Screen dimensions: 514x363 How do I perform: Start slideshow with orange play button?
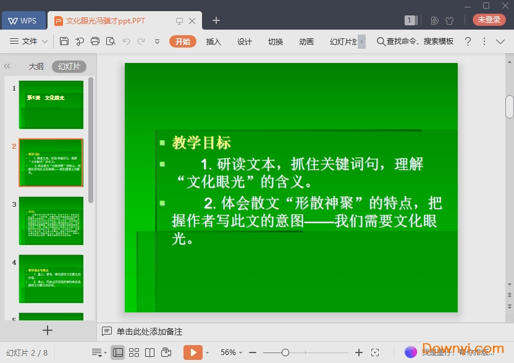point(192,353)
